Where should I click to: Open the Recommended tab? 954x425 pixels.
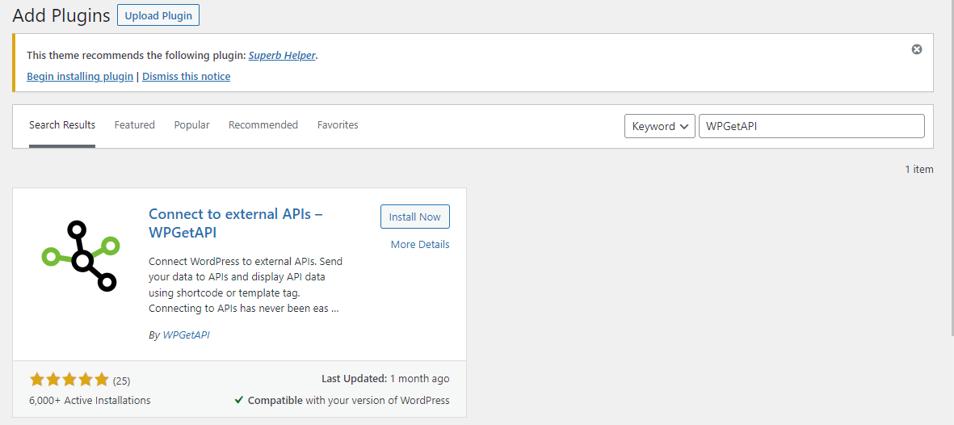[263, 124]
